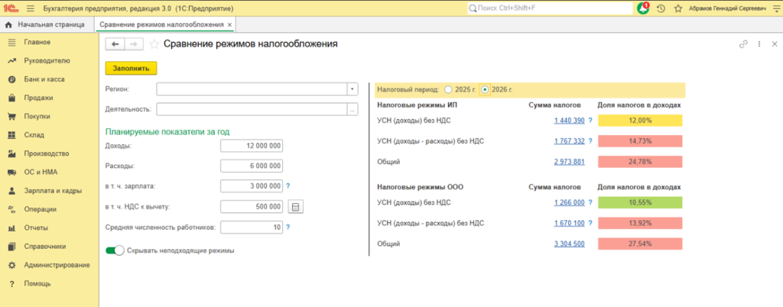Viewport: 783px width, 307px height.
Task: Click the back arrow navigation button
Action: tap(116, 44)
